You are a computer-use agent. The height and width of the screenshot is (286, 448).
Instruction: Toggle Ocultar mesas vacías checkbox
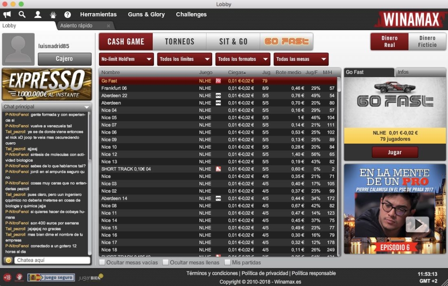102,262
